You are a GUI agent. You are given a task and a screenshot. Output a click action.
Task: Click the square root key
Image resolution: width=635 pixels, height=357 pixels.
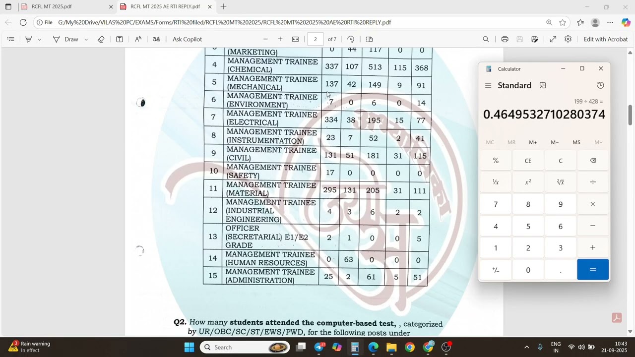(561, 182)
